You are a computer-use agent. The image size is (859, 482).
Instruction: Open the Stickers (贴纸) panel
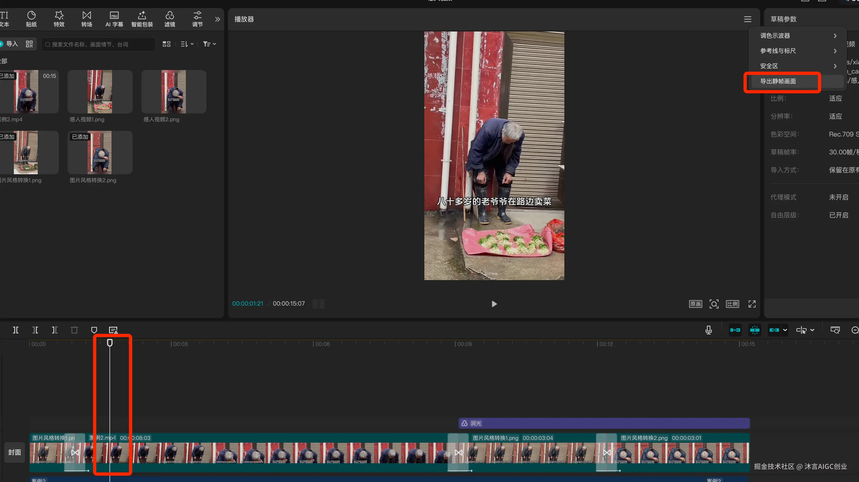tap(31, 19)
